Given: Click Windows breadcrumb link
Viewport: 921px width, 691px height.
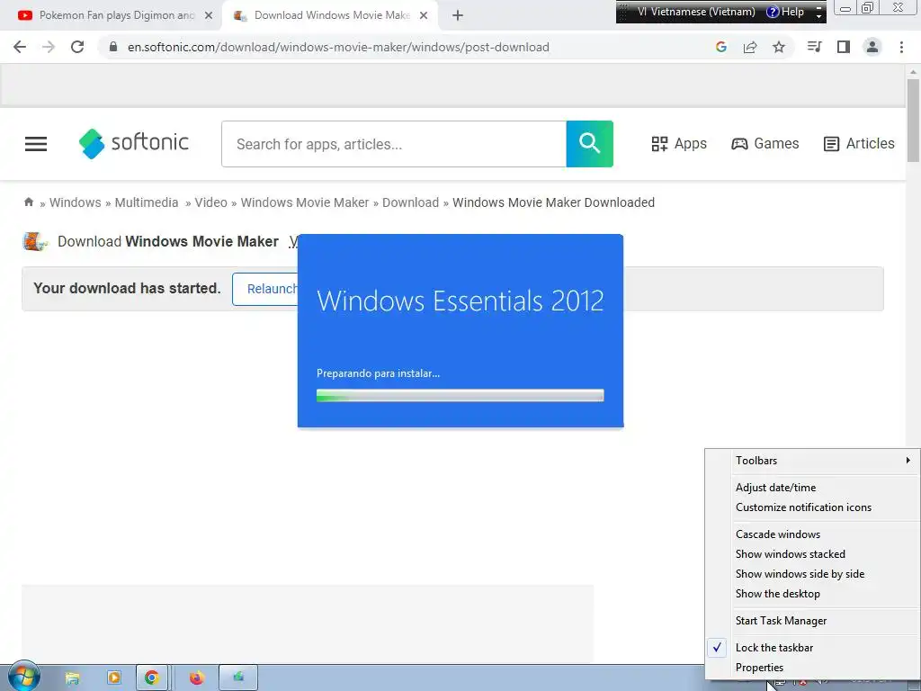Looking at the screenshot, I should click(x=76, y=202).
